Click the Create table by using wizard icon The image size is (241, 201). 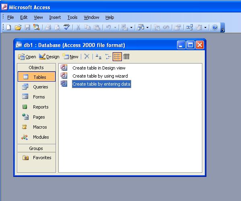(x=64, y=76)
